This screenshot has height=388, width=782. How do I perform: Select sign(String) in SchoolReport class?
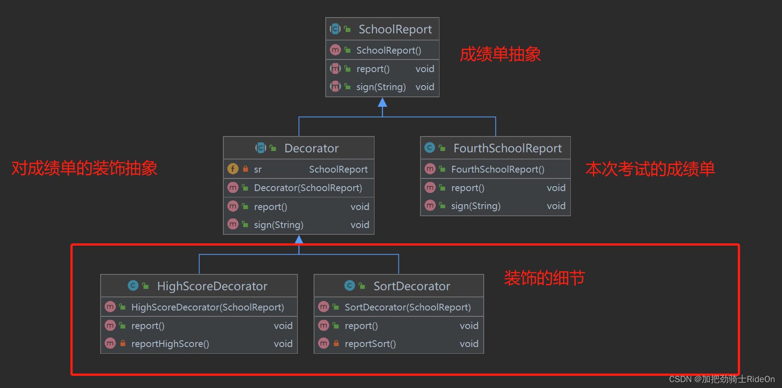click(x=382, y=87)
